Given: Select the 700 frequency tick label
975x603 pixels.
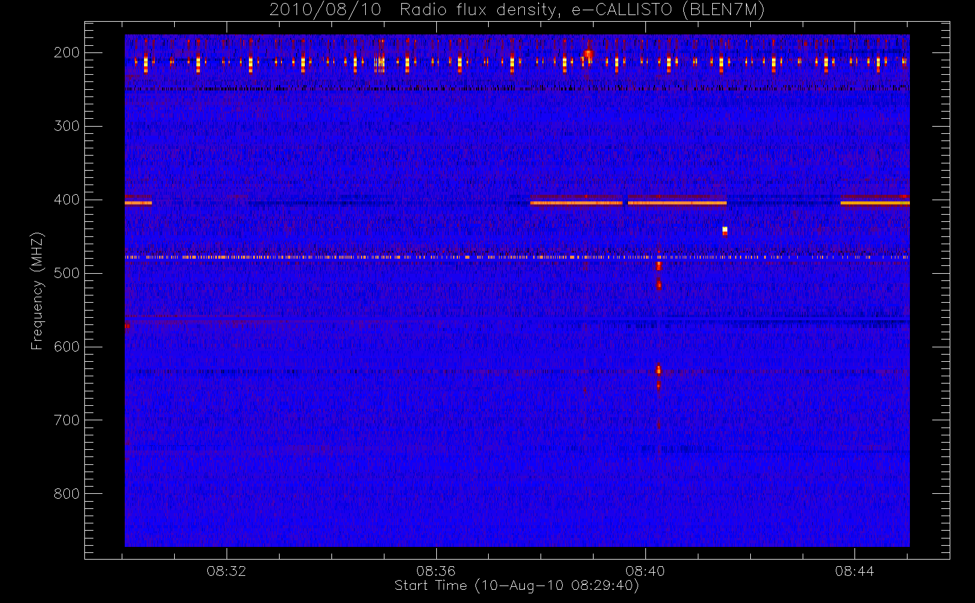Looking at the screenshot, I should (67, 420).
